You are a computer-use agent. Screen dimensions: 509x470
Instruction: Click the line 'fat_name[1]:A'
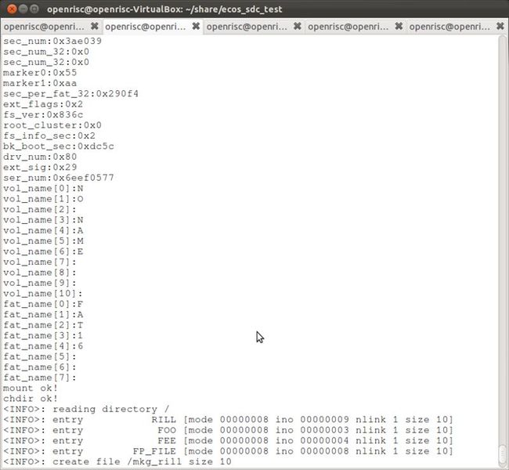pyautogui.click(x=43, y=314)
